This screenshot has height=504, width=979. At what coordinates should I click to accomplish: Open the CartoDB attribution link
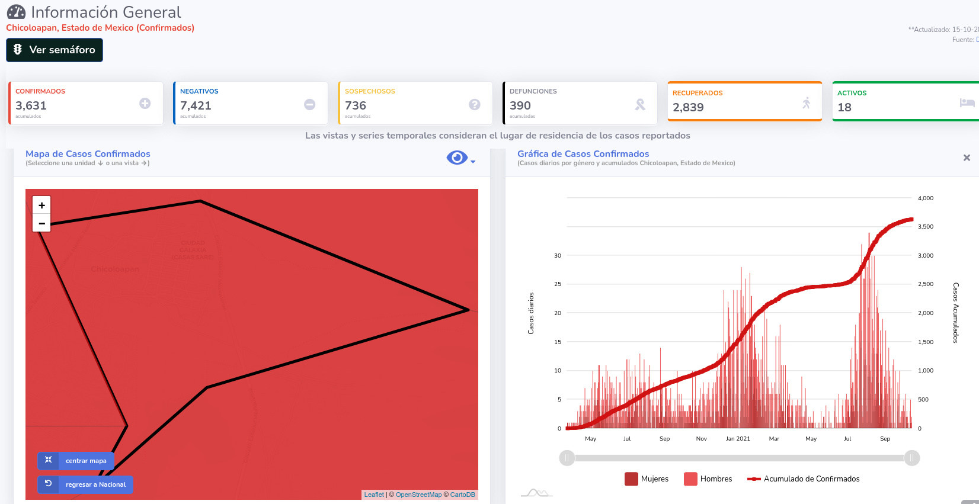point(462,495)
